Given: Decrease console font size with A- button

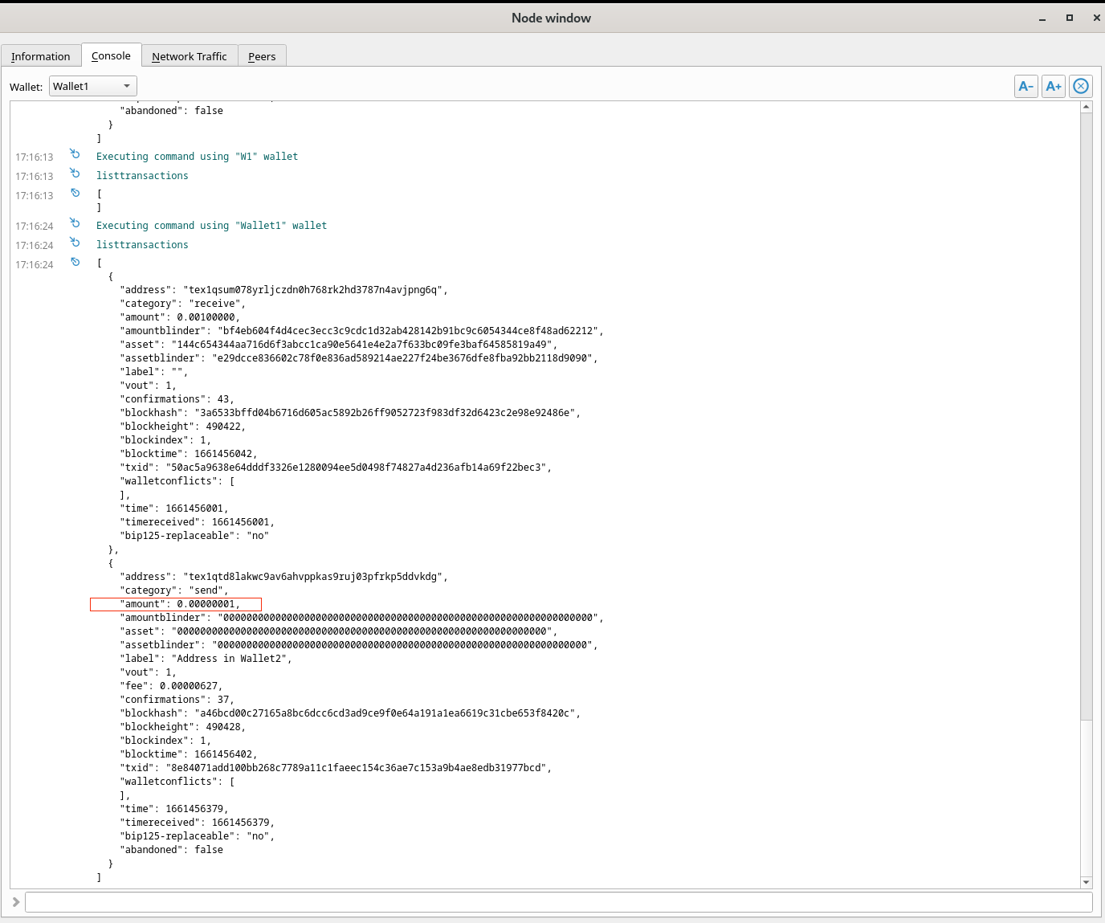Looking at the screenshot, I should click(x=1025, y=86).
